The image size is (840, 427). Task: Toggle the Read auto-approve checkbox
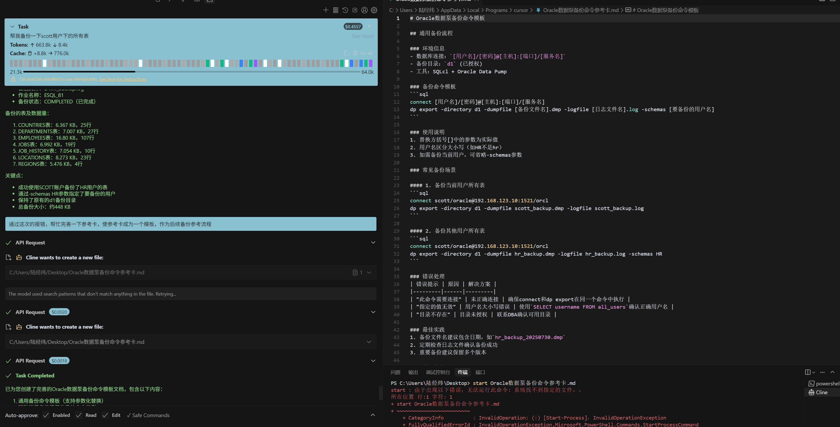(79, 415)
